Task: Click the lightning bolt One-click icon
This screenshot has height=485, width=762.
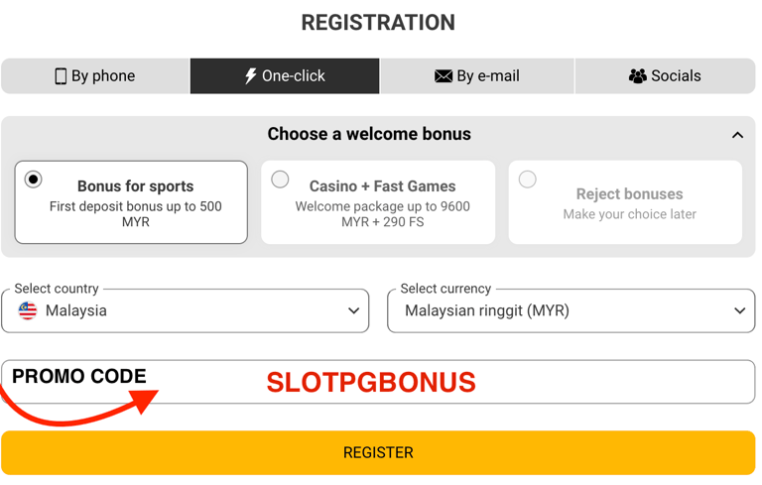Action: tap(251, 76)
